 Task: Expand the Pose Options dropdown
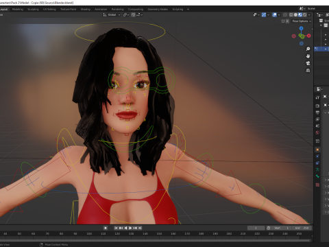(302, 21)
